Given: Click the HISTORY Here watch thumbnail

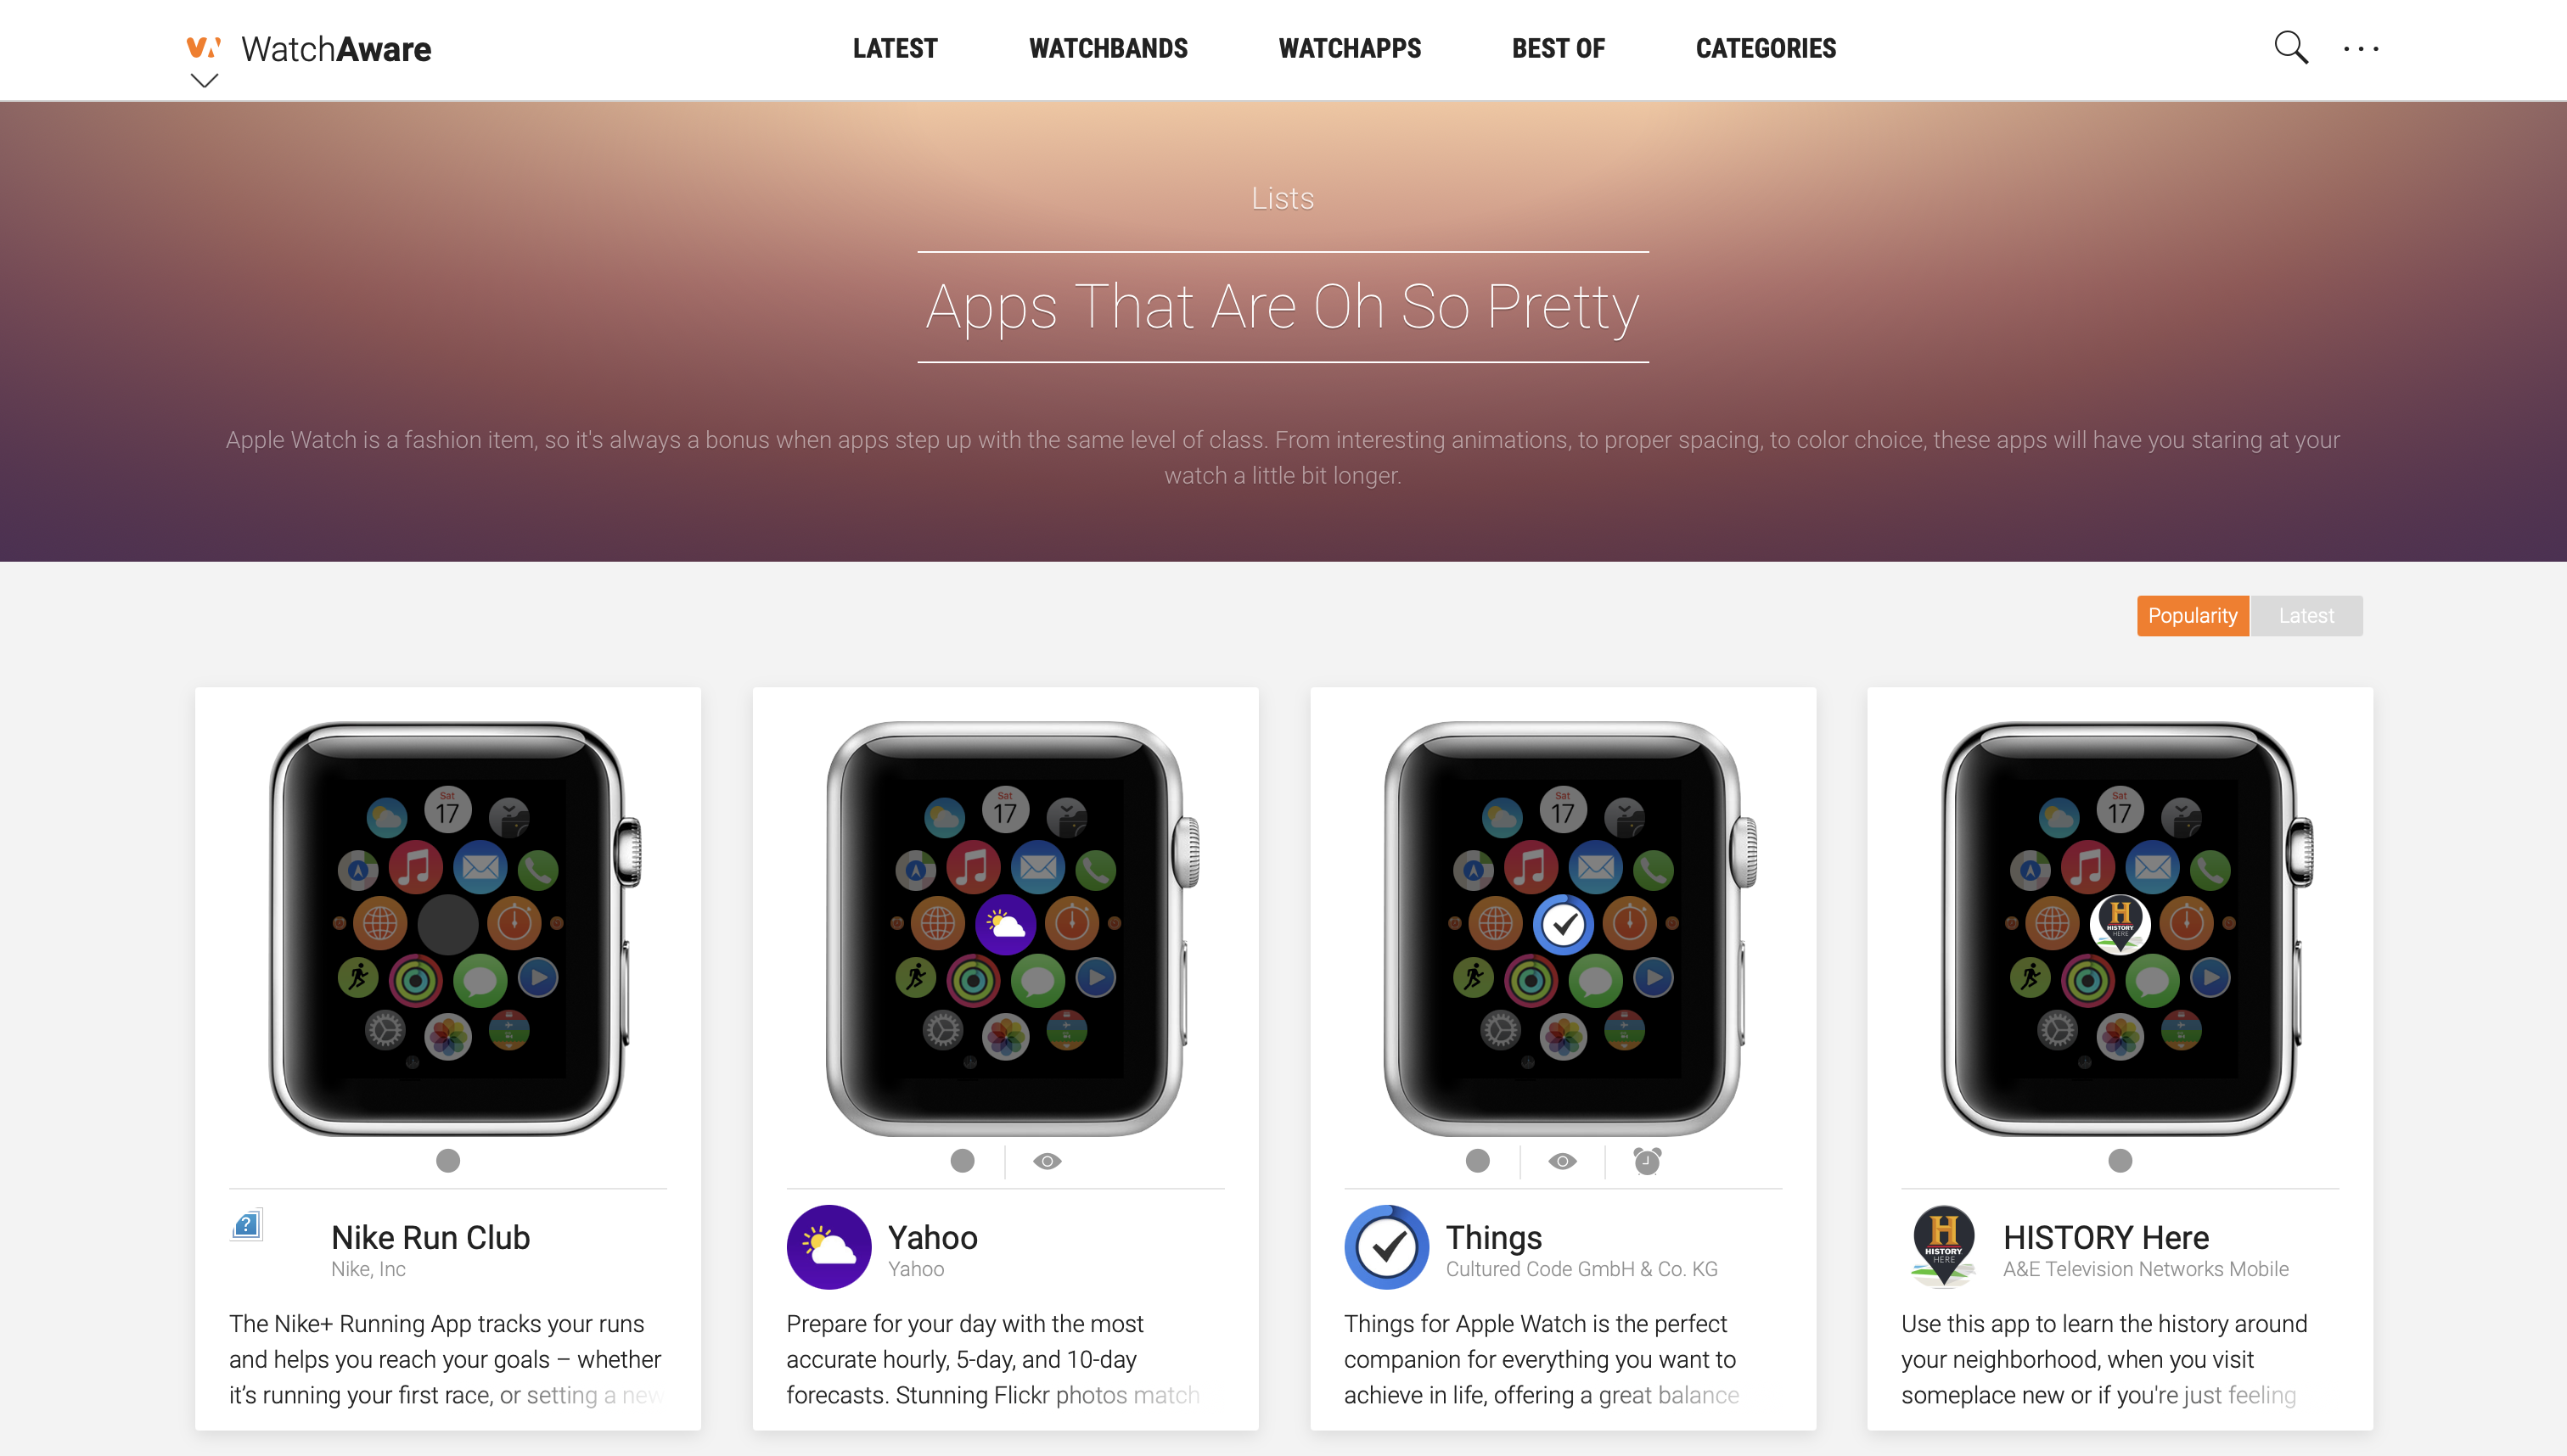Looking at the screenshot, I should pyautogui.click(x=2120, y=928).
